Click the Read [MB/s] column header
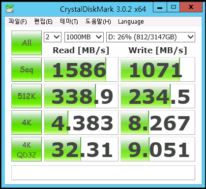The width and height of the screenshot is (206, 189). coord(81,50)
